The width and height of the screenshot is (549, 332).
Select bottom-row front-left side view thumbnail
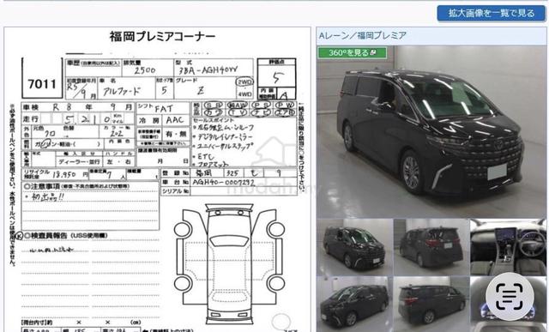click(x=354, y=305)
